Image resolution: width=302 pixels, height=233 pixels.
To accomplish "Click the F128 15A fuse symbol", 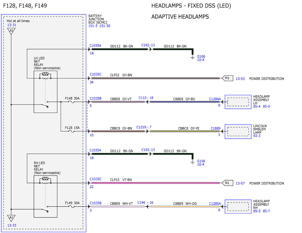I will [72, 131].
